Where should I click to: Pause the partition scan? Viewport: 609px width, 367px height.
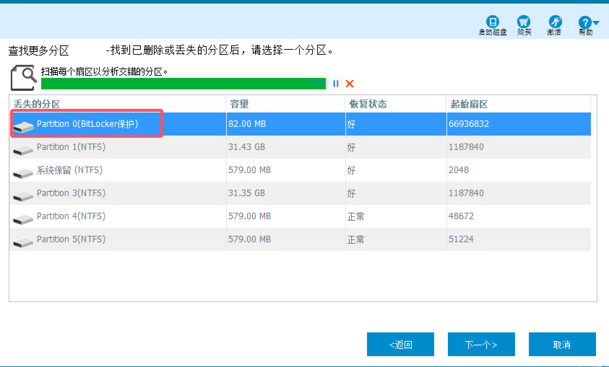click(x=336, y=84)
